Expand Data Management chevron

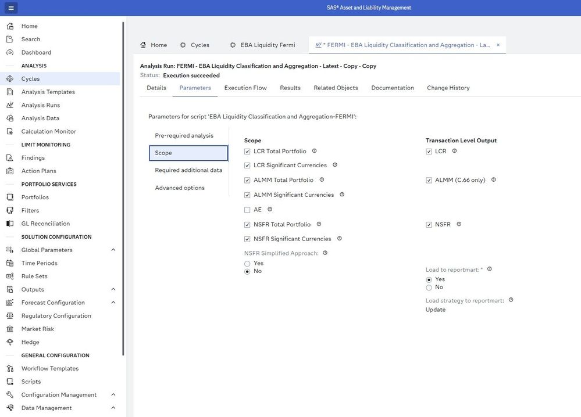pyautogui.click(x=113, y=408)
